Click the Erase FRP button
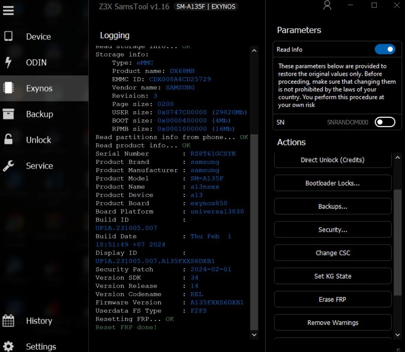Viewport: 405px width, 352px height. 333,299
